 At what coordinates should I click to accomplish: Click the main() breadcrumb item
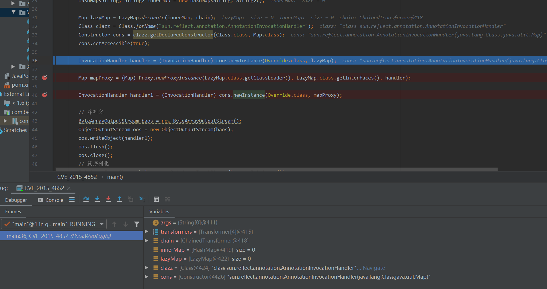coord(115,177)
